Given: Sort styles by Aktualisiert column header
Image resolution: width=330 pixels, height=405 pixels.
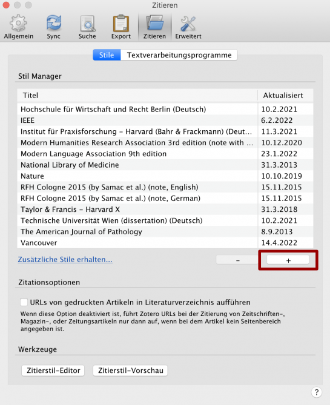Looking at the screenshot, I should pyautogui.click(x=285, y=96).
